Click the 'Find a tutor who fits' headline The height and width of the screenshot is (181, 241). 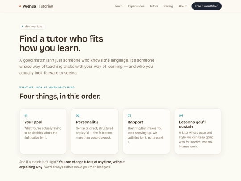[61, 43]
